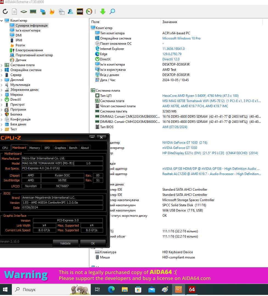Expand the Дисплей tree node
Viewport: 268px width, 296px height.
(x=2, y=80)
